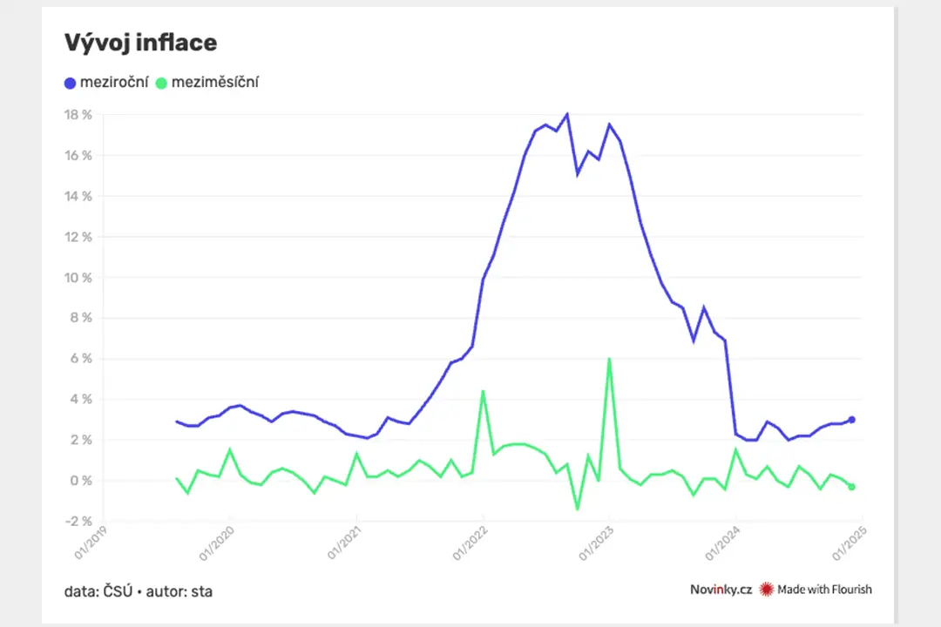Click the 01/2023 x-axis label
The height and width of the screenshot is (627, 941).
pos(596,543)
